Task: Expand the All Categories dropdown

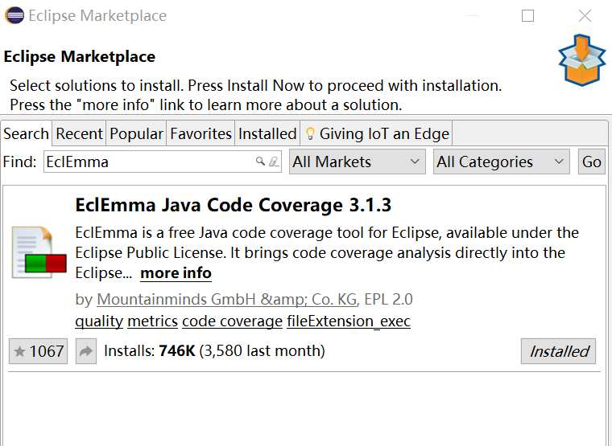Action: (502, 162)
